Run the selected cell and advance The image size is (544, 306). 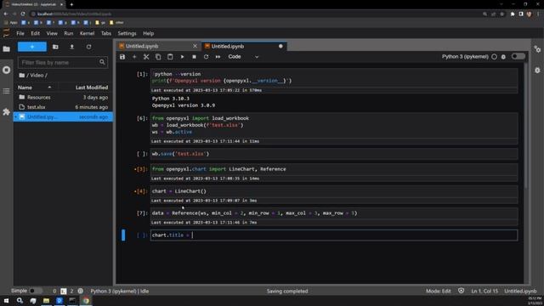182,57
